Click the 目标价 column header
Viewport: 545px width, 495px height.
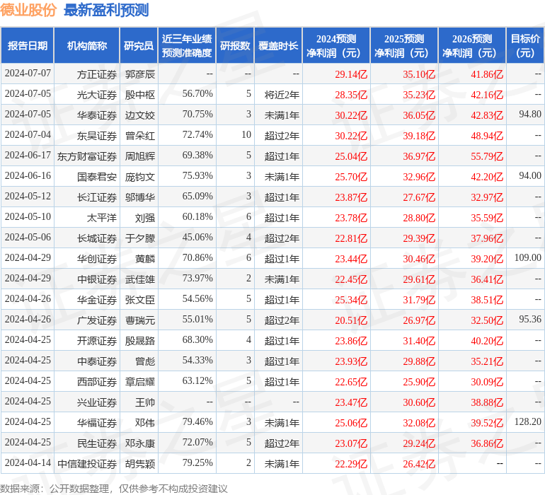coord(525,46)
